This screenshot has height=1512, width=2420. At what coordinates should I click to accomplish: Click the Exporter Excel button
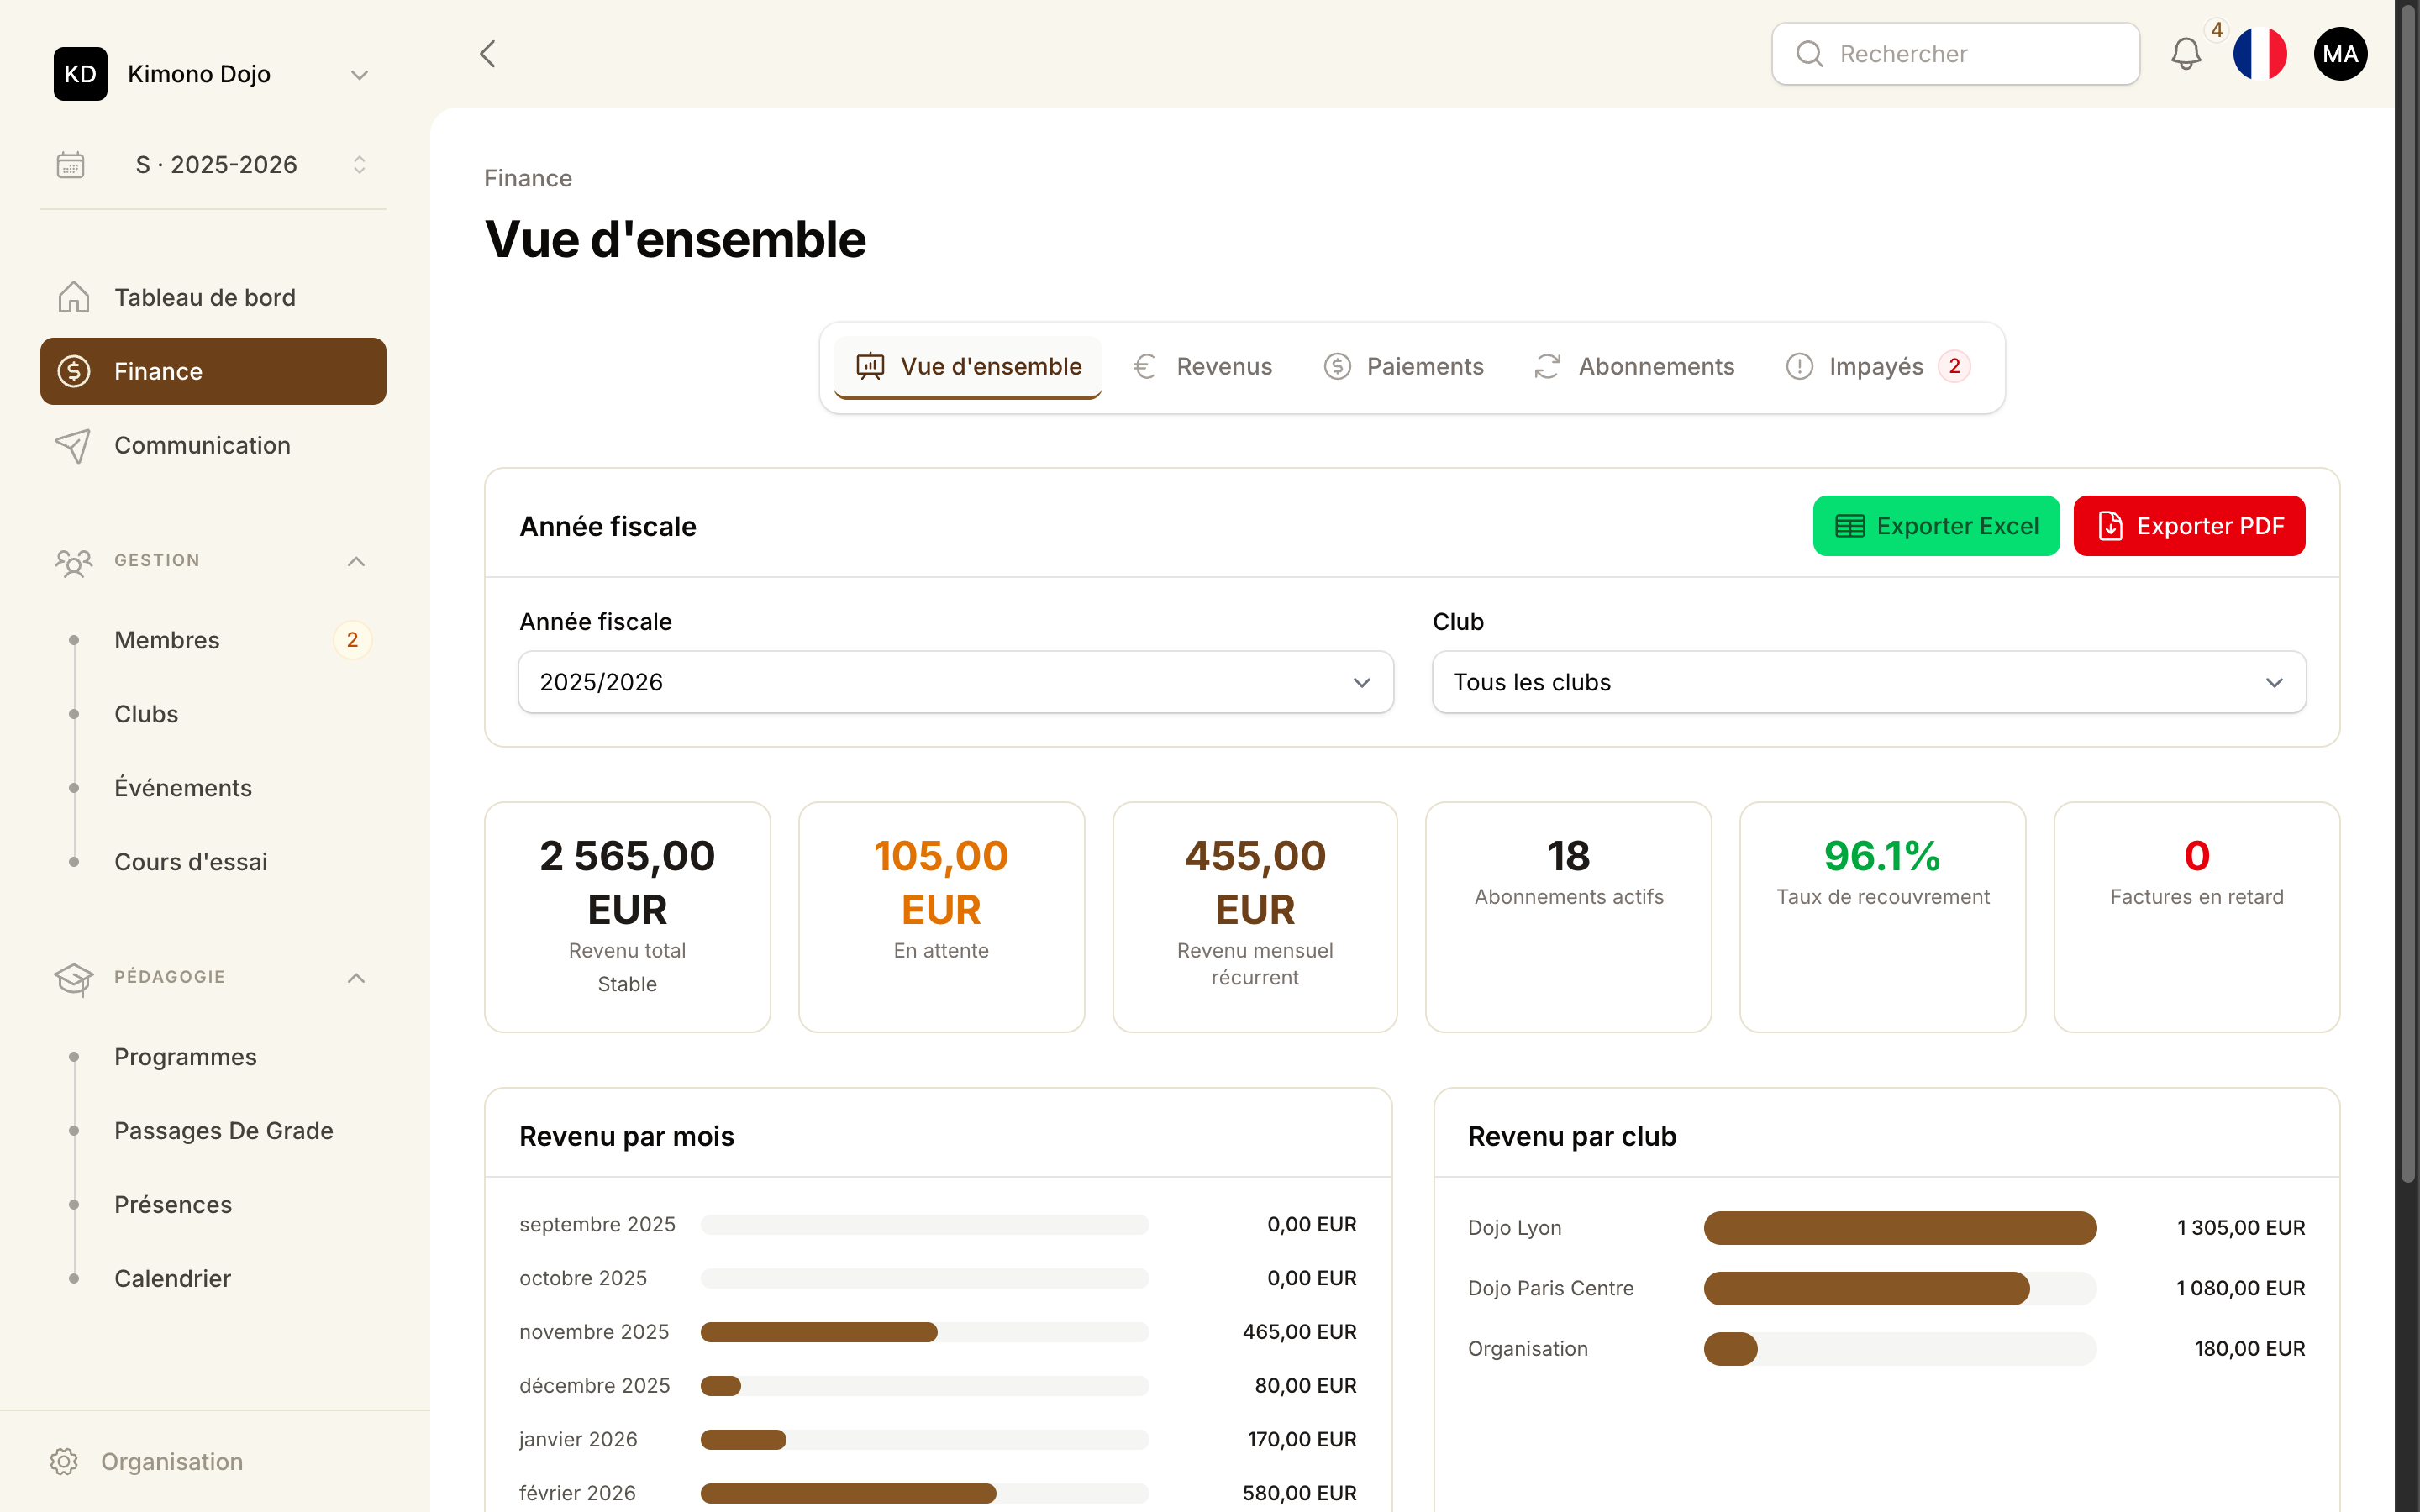(1935, 525)
